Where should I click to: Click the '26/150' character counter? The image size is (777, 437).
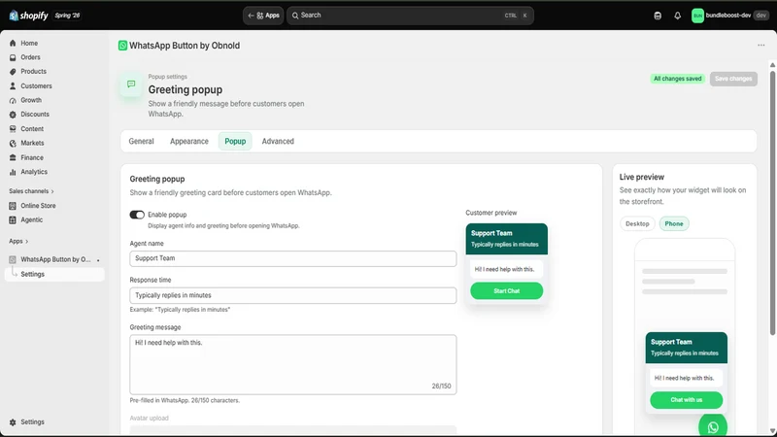coord(441,386)
